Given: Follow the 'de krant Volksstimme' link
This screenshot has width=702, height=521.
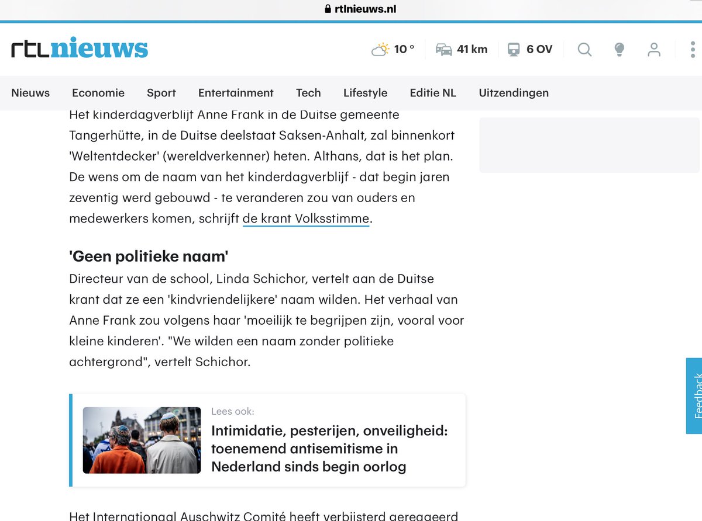Looking at the screenshot, I should [306, 219].
